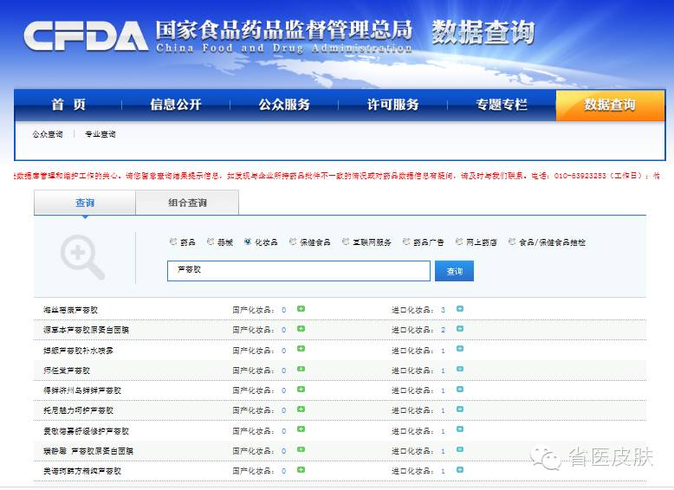The image size is (674, 490).
Task: Open the 首页 navigation item
Action: [x=68, y=105]
